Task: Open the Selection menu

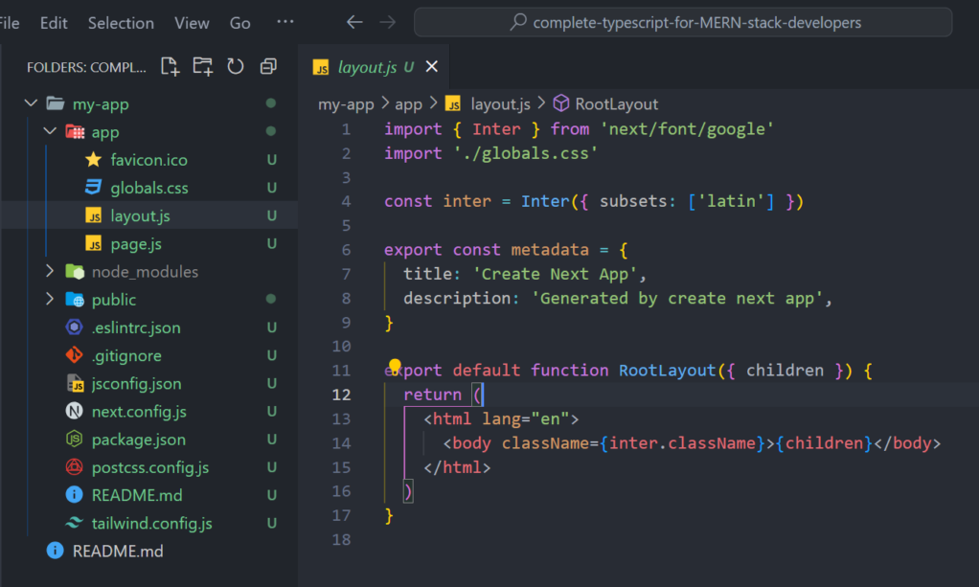Action: 121,23
